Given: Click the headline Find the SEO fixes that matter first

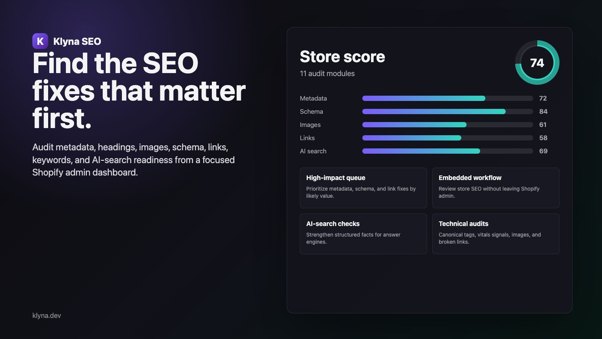Looking at the screenshot, I should (139, 90).
